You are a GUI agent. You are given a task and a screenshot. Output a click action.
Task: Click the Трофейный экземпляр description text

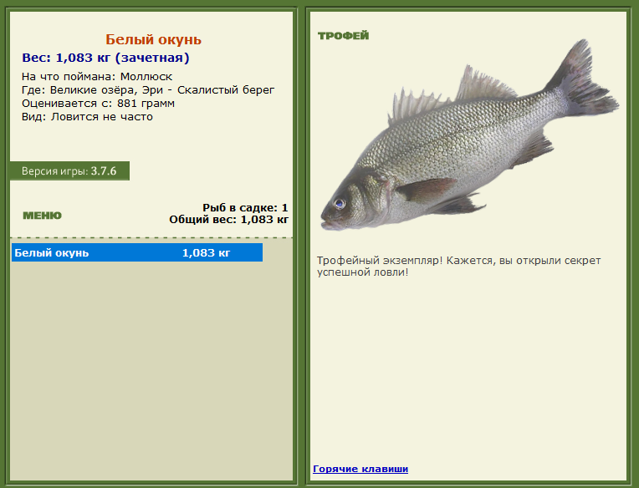459,267
